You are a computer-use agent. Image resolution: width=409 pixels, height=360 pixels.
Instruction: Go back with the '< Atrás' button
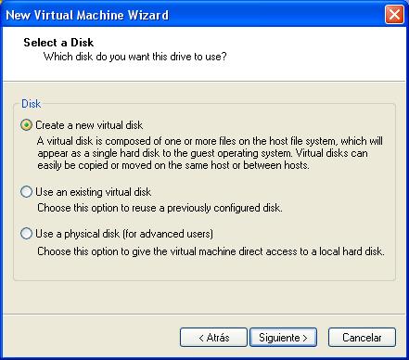pyautogui.click(x=213, y=338)
